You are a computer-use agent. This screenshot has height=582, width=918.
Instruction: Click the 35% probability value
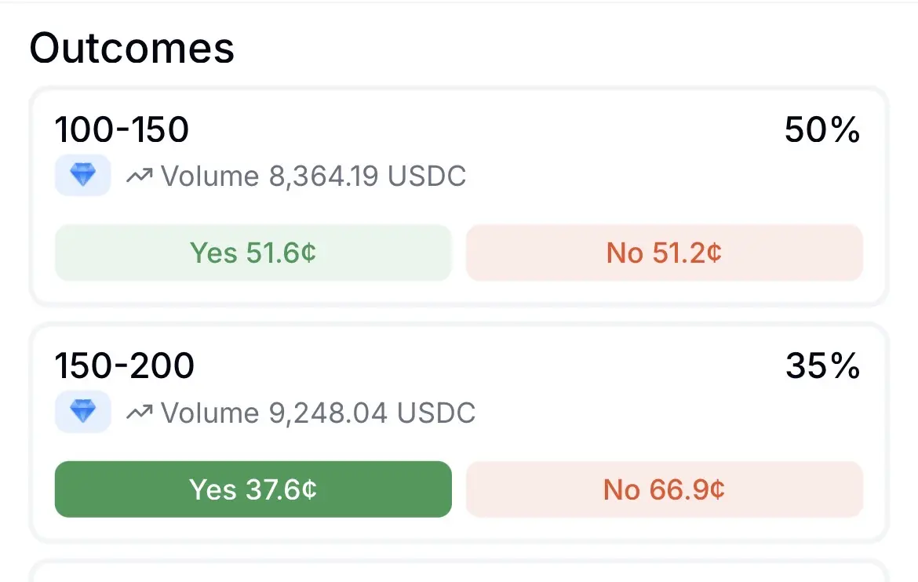822,366
